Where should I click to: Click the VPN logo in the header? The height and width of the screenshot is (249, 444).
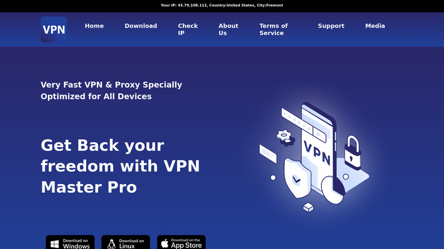coord(53,30)
